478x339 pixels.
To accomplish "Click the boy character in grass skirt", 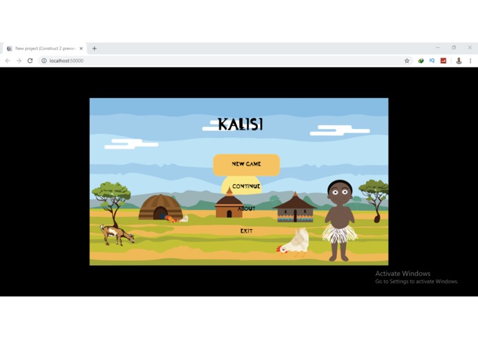I will click(x=340, y=221).
